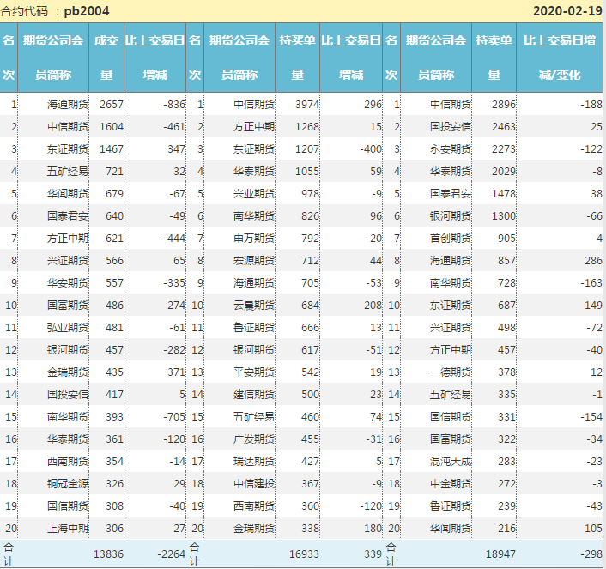This screenshot has height=569, width=606.
Task: Click 国富期货 volume value 486
Action: pos(114,306)
